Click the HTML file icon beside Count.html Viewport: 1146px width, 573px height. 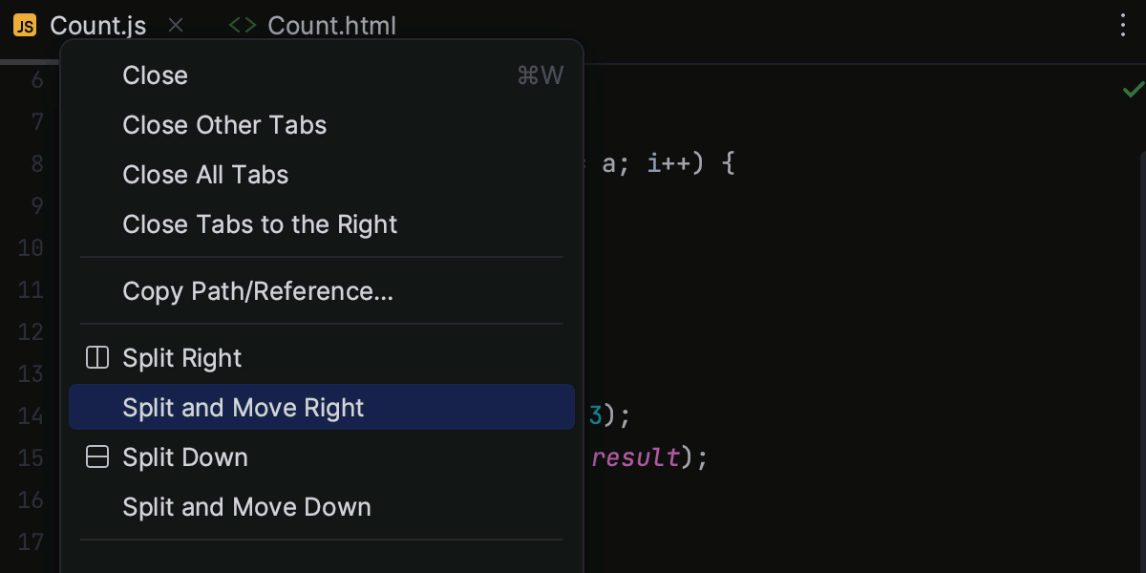pos(243,26)
